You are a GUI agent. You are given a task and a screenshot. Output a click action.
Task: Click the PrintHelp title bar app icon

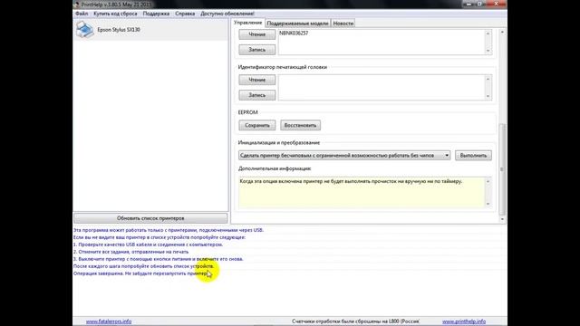pos(77,4)
